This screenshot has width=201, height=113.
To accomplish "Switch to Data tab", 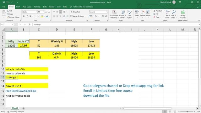I will click(45, 7).
